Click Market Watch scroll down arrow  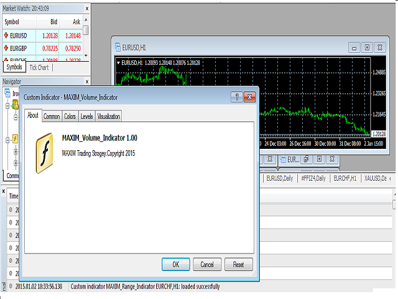coord(86,55)
